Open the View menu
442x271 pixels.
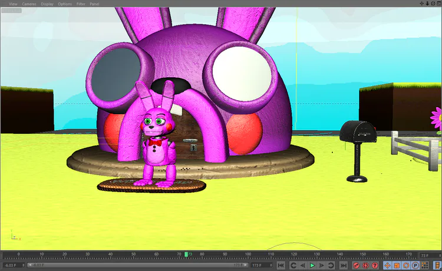pyautogui.click(x=13, y=4)
